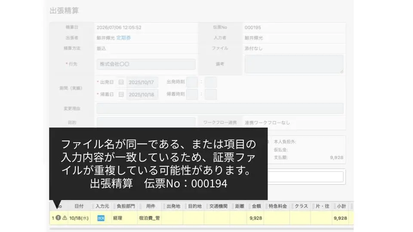Click the 出発時刻 minute box
The height and width of the screenshot is (232, 413).
pos(211,82)
